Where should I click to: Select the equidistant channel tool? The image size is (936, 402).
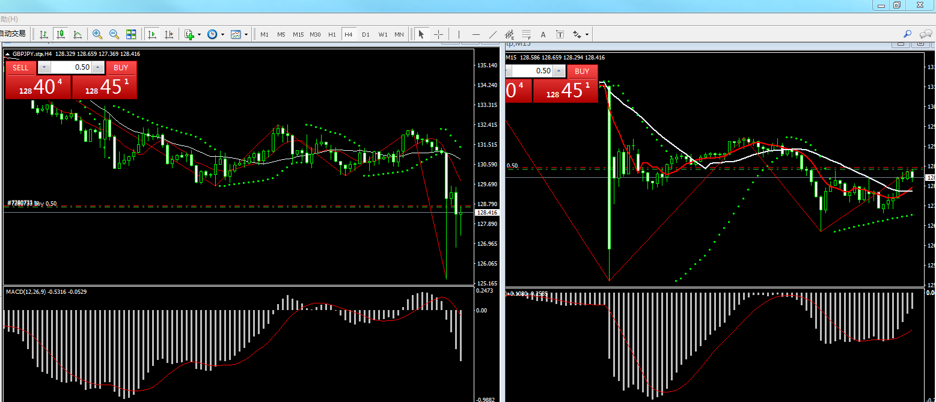click(x=510, y=34)
